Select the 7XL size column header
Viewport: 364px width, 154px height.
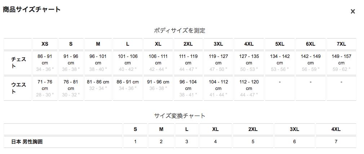[341, 44]
